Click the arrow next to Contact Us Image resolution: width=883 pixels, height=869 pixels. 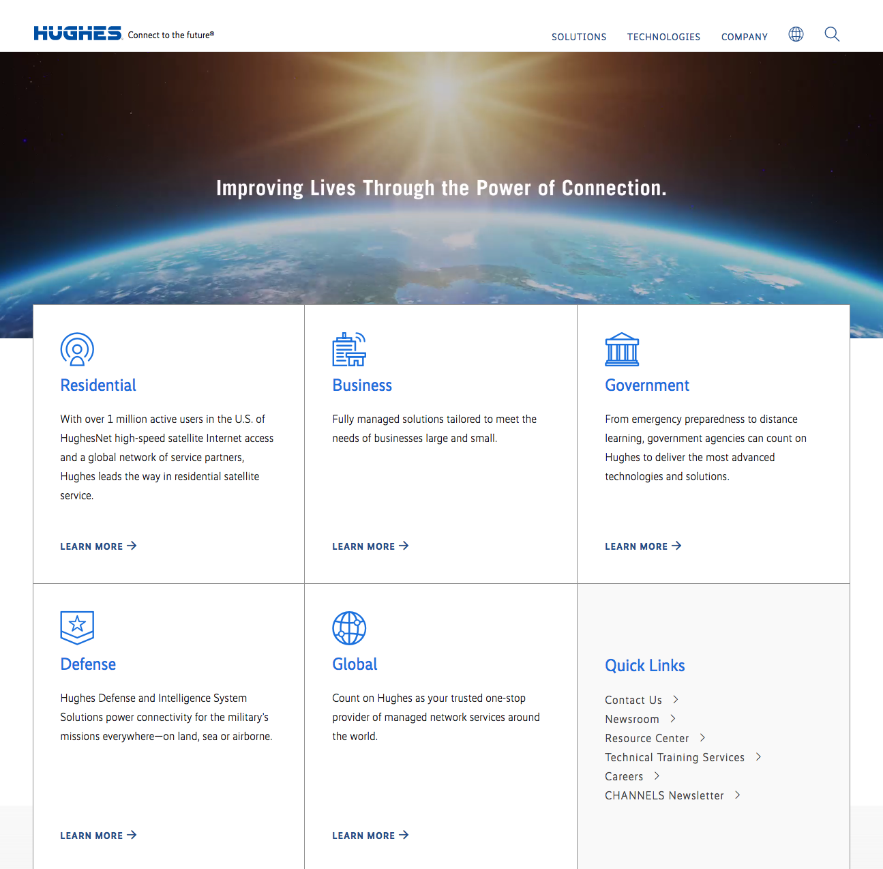point(676,699)
